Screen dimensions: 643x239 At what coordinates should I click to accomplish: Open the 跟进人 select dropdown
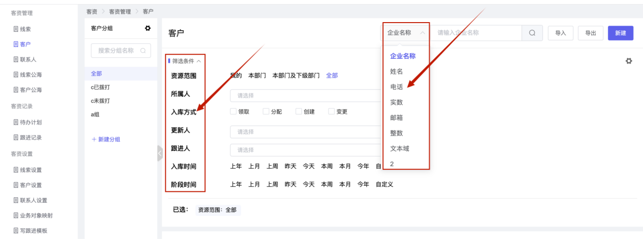(x=306, y=150)
